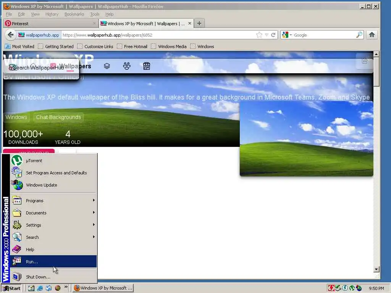391x293 pixels.
Task: Reload the page with refresh icon
Action: [273, 35]
